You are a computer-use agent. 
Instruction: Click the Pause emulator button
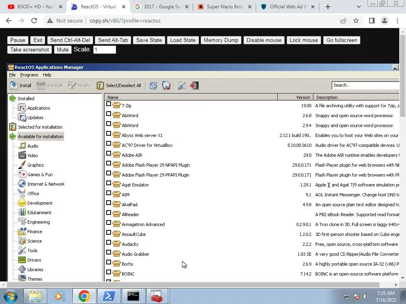pos(17,40)
